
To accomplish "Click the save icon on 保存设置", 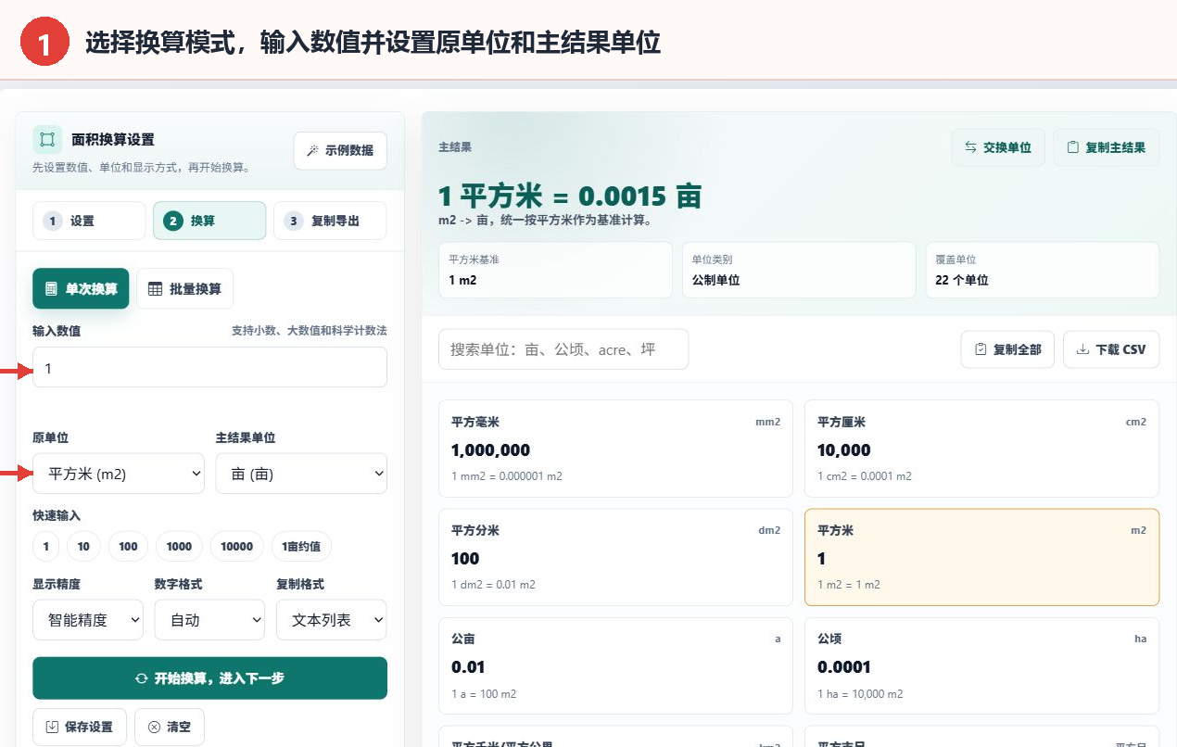I will click(52, 727).
